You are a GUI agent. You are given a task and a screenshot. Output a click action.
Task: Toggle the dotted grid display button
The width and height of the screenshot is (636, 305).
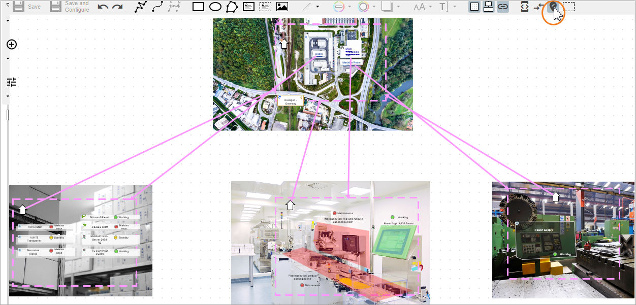click(474, 7)
